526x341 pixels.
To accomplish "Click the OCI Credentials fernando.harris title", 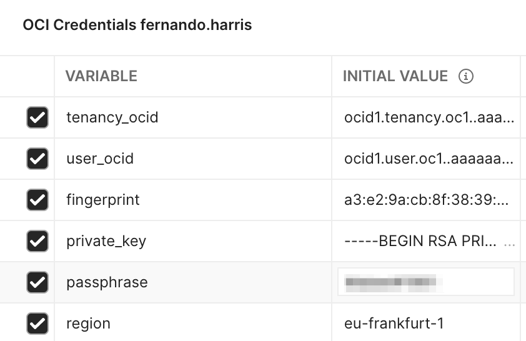I will point(137,25).
